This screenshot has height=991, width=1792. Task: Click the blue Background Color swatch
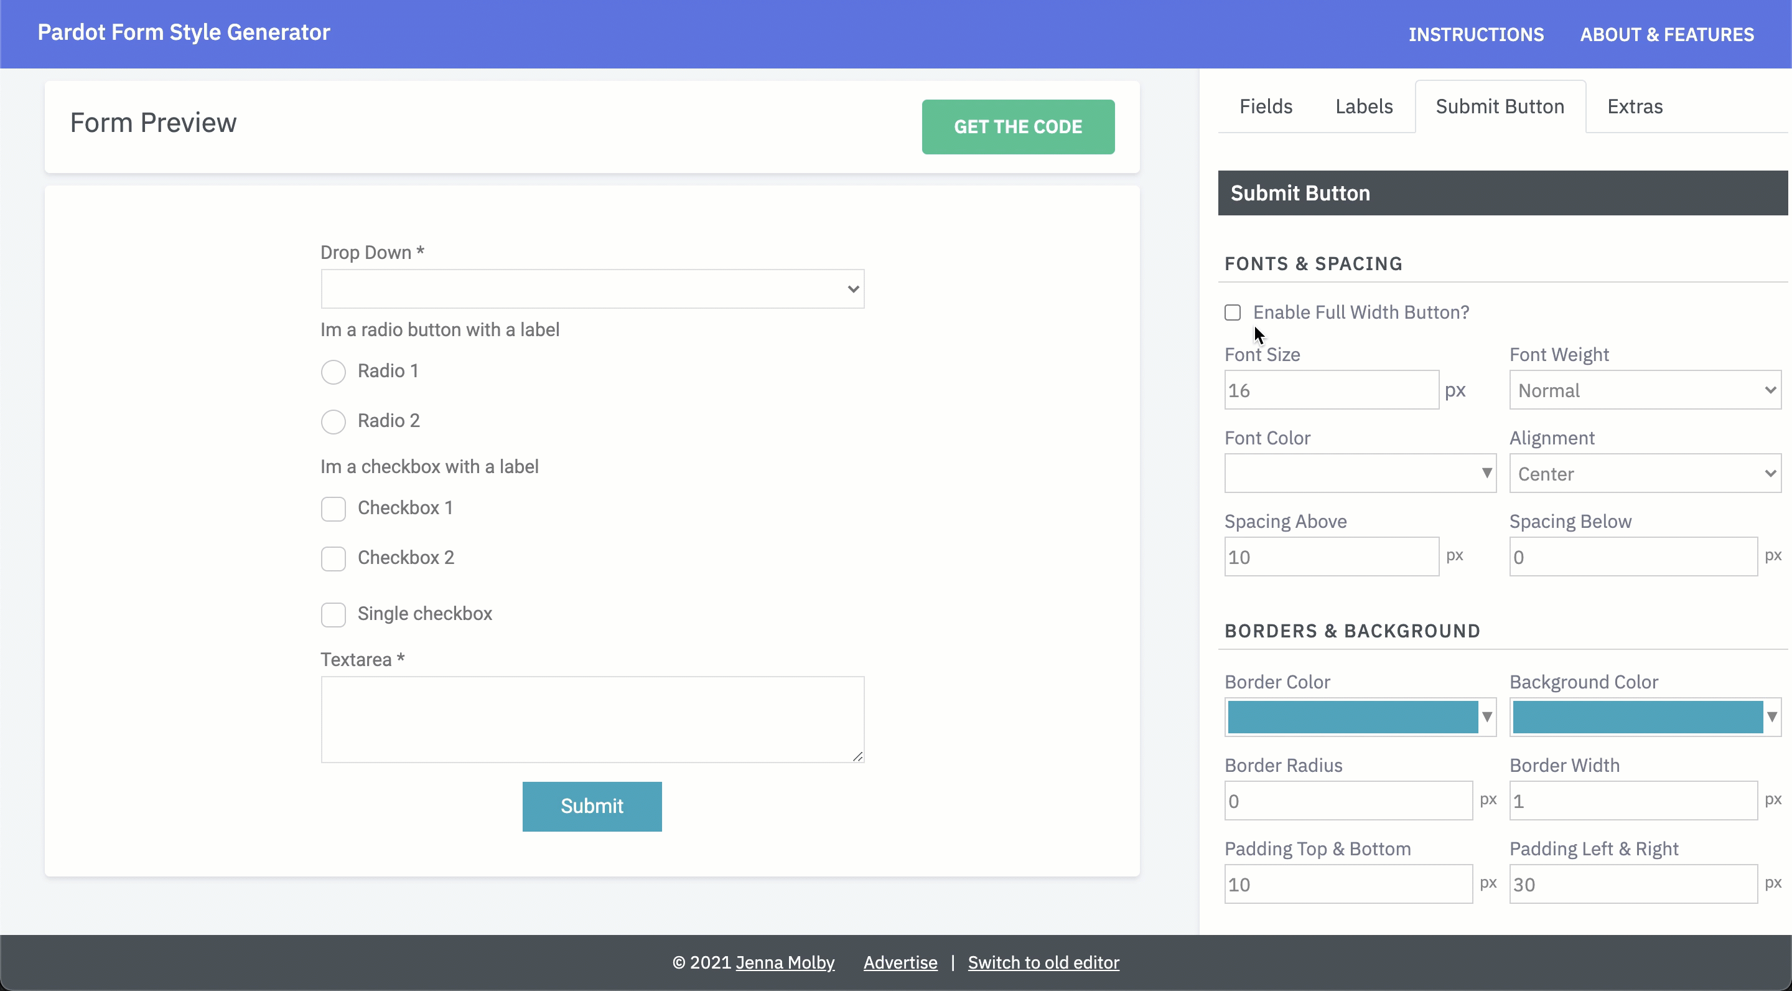1637,717
